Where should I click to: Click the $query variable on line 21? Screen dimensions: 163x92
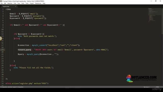(x=21, y=54)
